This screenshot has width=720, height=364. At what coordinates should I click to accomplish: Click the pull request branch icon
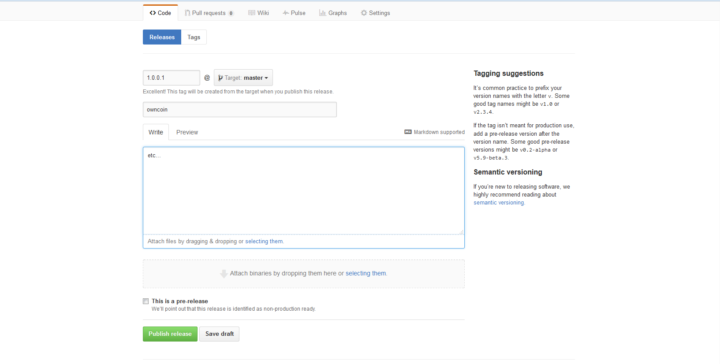[x=187, y=13]
